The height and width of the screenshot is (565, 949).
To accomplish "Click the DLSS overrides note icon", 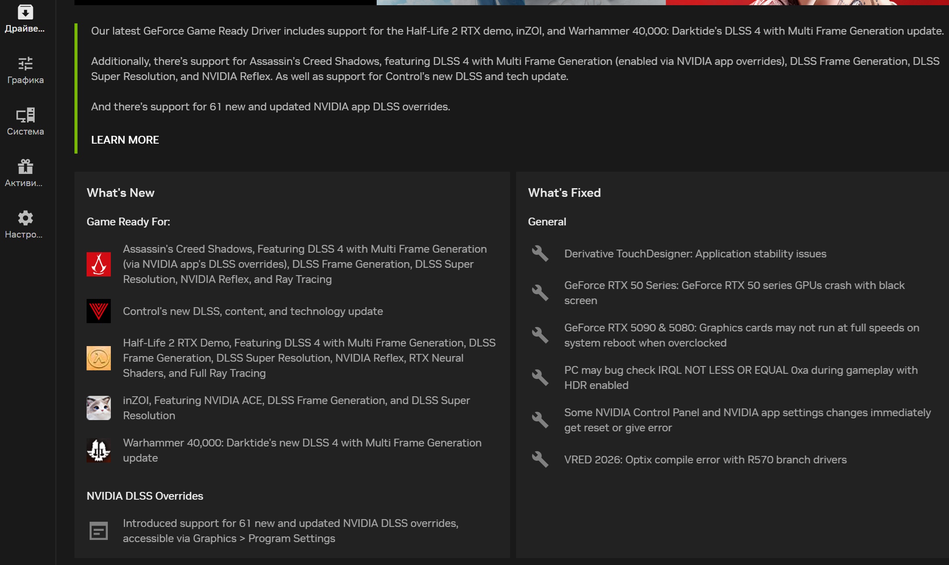I will click(99, 531).
